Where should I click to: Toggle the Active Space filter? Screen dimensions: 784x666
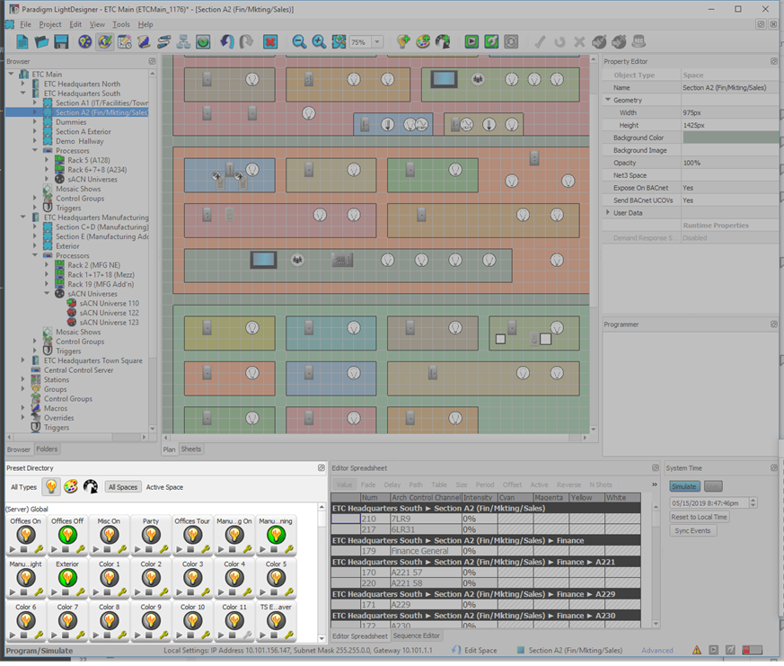(x=164, y=487)
